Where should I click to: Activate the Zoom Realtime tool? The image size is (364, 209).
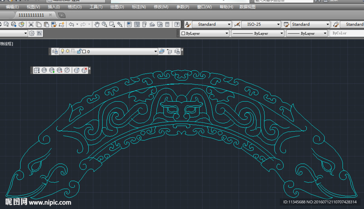(x=105, y=24)
